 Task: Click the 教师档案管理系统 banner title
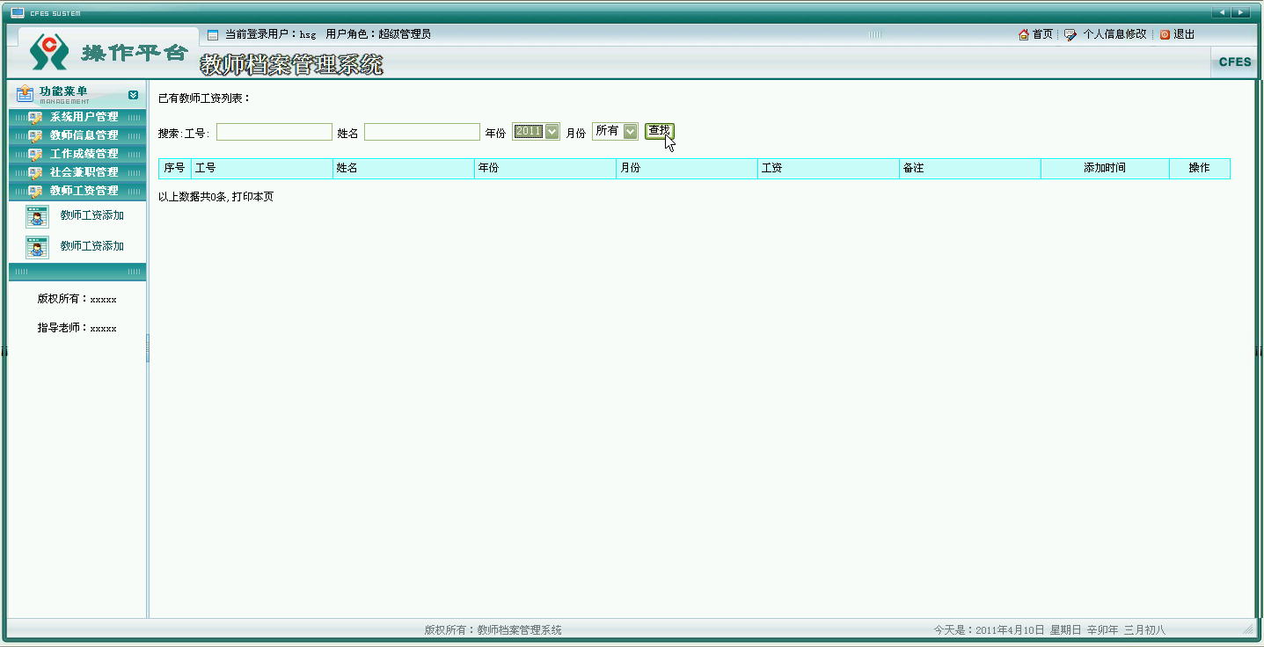click(x=292, y=64)
